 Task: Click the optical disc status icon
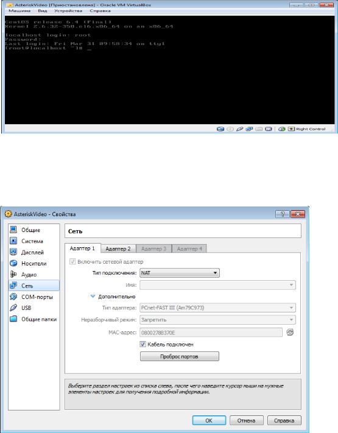pyautogui.click(x=230, y=129)
